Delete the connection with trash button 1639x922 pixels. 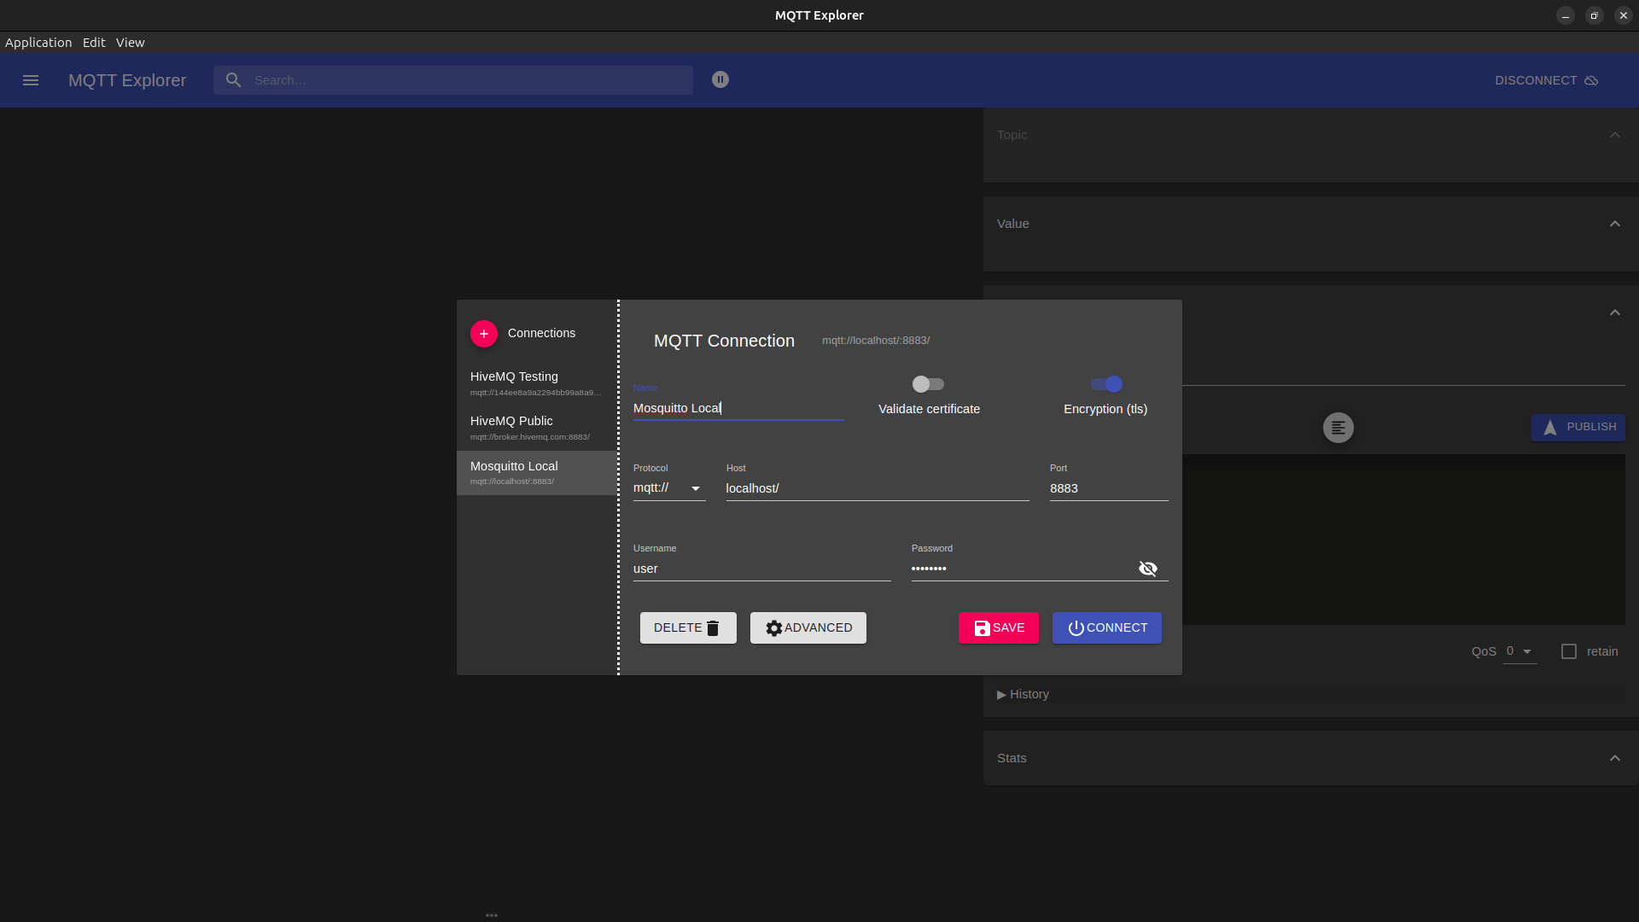pyautogui.click(x=688, y=628)
